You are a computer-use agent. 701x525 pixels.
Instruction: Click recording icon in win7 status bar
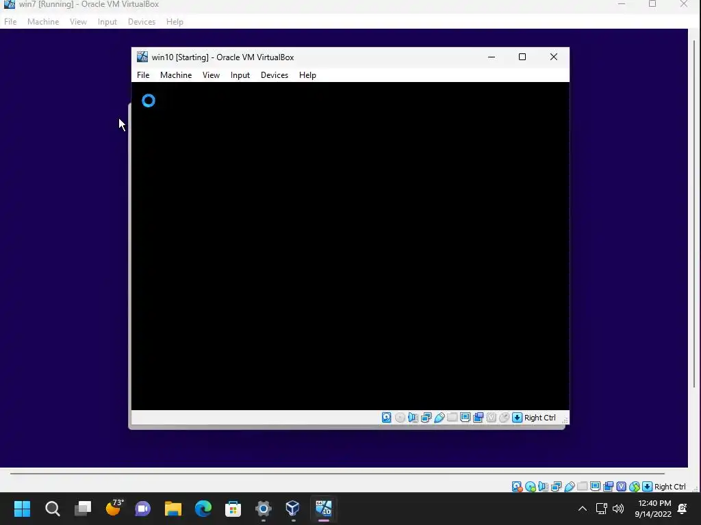(608, 487)
